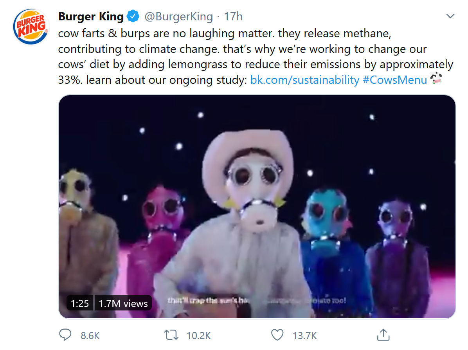
Task: Click the blue verified badge checkmark
Action: (x=133, y=16)
